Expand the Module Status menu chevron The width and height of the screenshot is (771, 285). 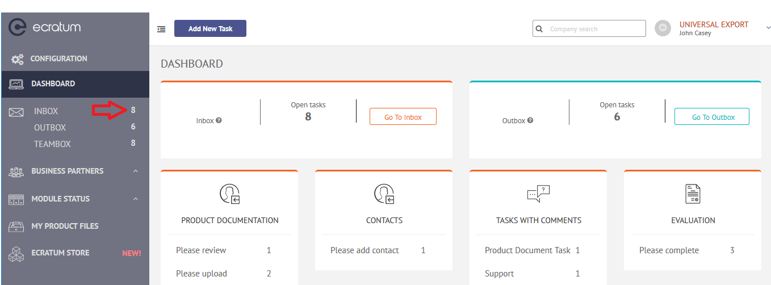[x=136, y=199]
